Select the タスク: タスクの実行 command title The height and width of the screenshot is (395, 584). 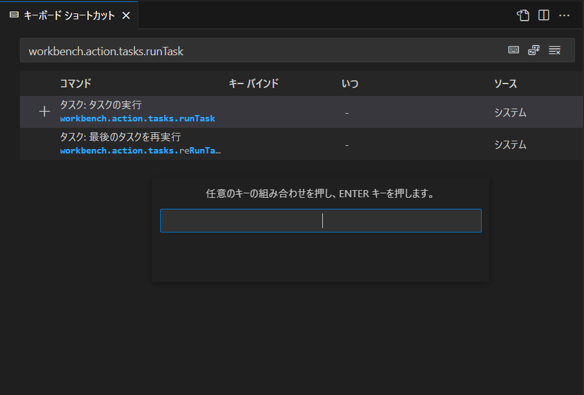coord(100,105)
